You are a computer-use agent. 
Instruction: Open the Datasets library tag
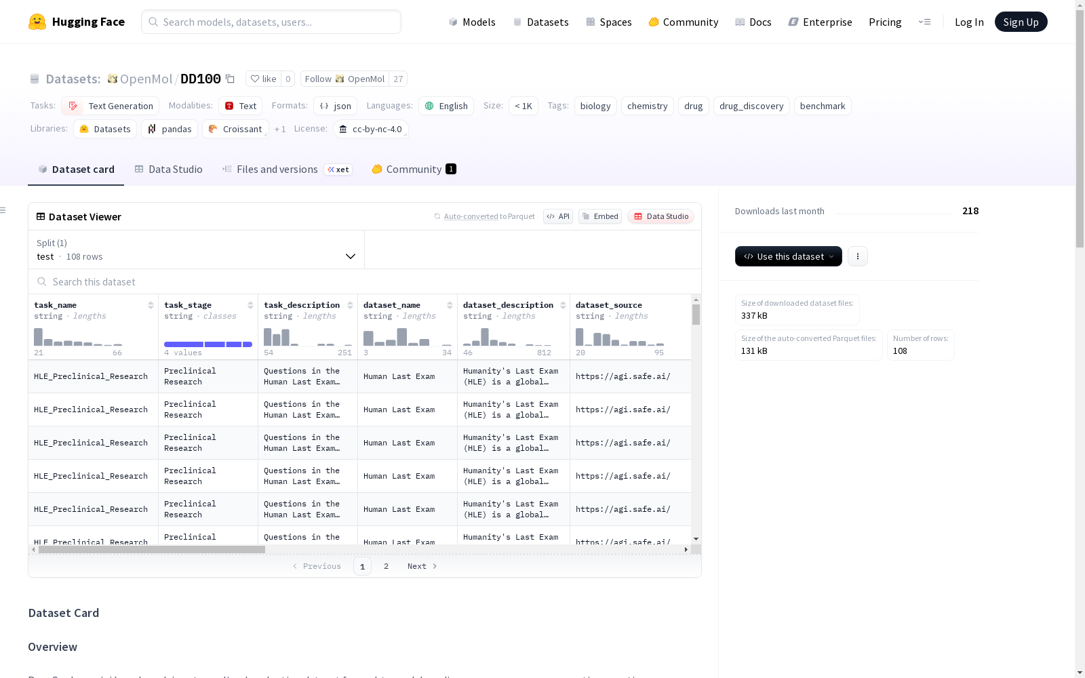(105, 129)
